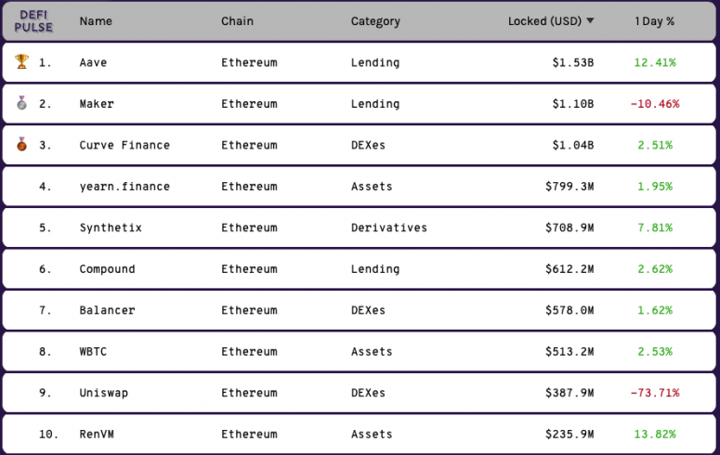Click the WBTC asset name
The height and width of the screenshot is (455, 720).
pyautogui.click(x=93, y=352)
